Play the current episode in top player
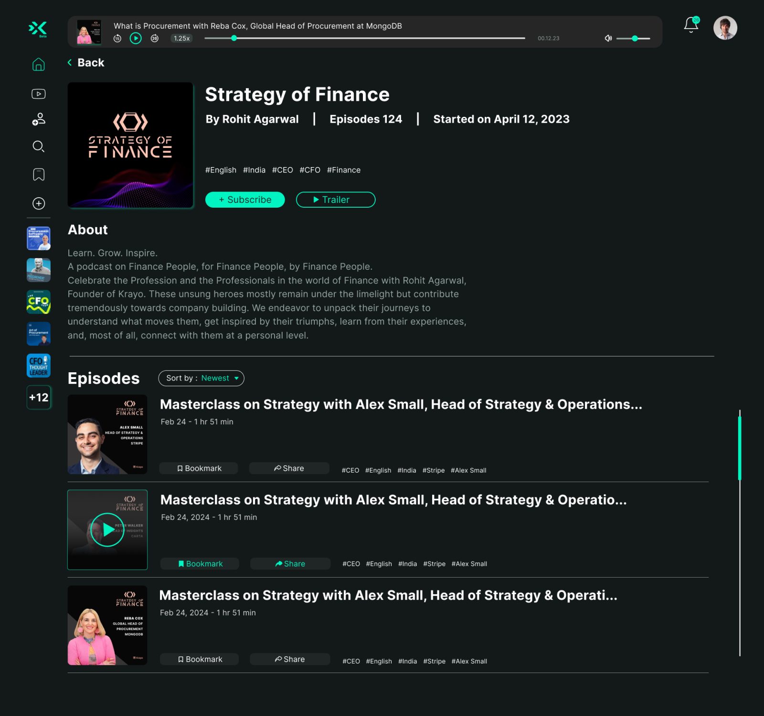 (136, 38)
